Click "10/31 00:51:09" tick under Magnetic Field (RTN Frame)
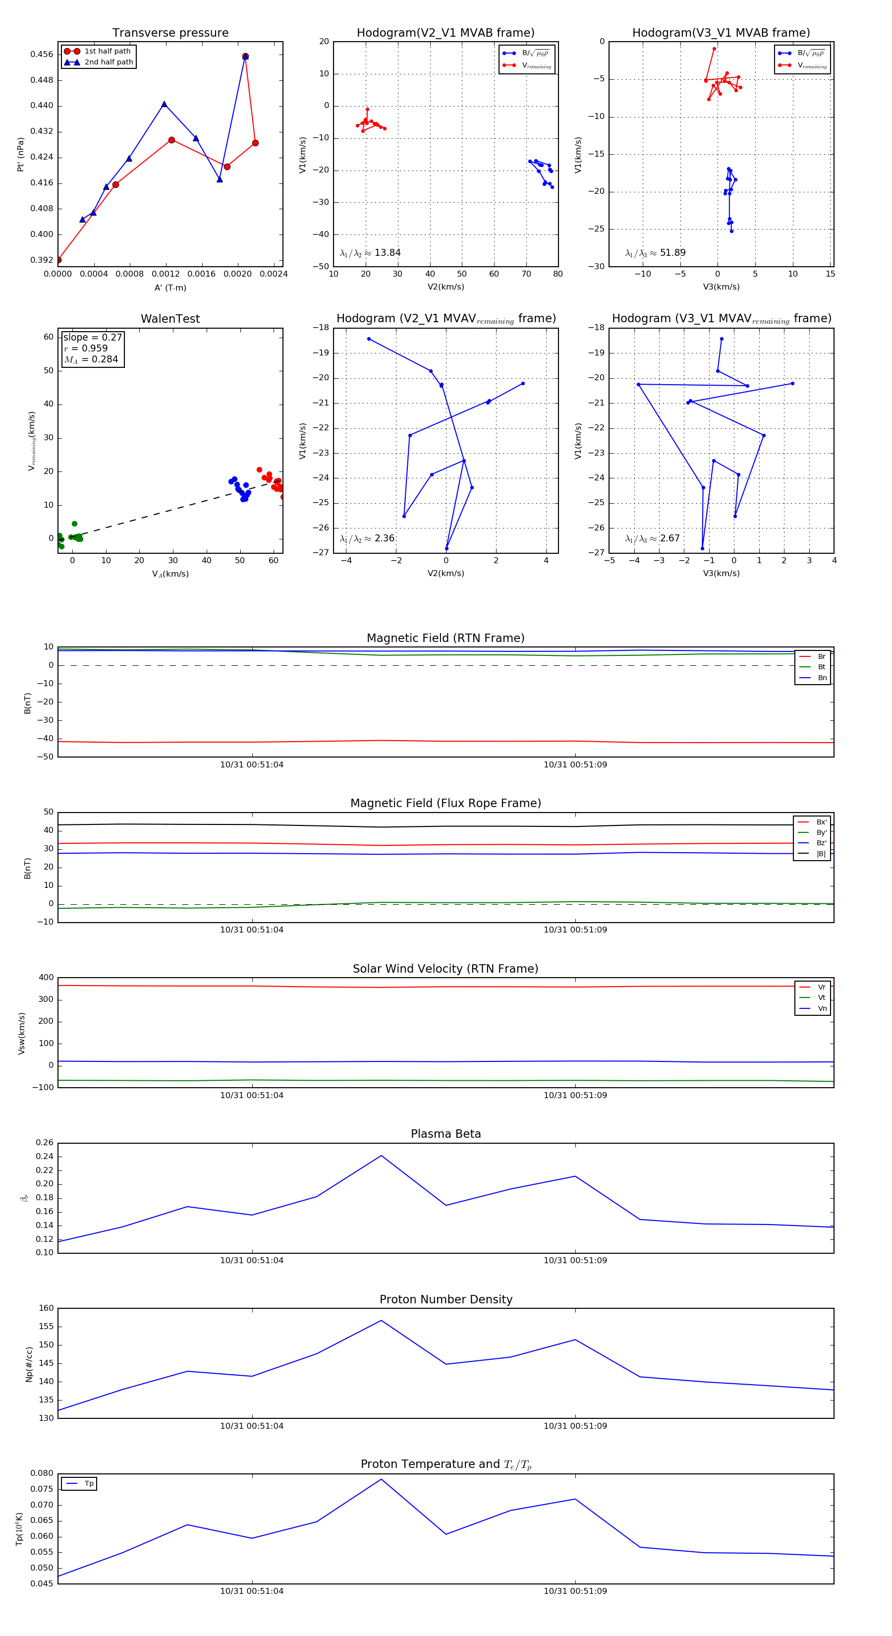Screen dimensions: 892x1636 (x=575, y=764)
